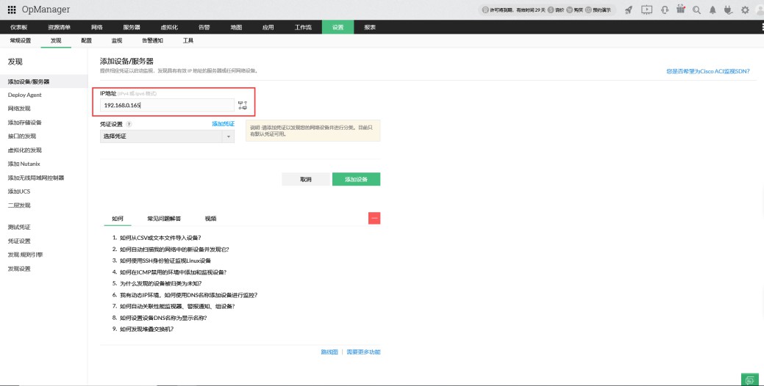Viewport: 764px width, 386px height.
Task: Click the network icon beside IP field
Action: click(x=243, y=106)
